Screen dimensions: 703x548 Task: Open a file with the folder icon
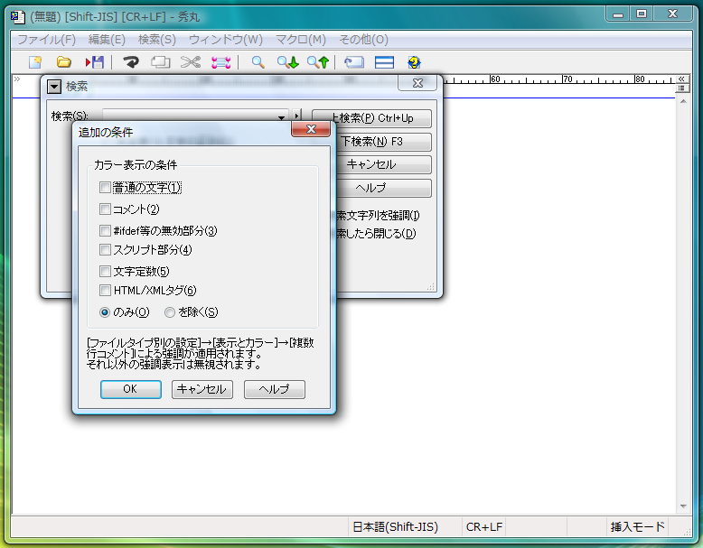pos(63,61)
